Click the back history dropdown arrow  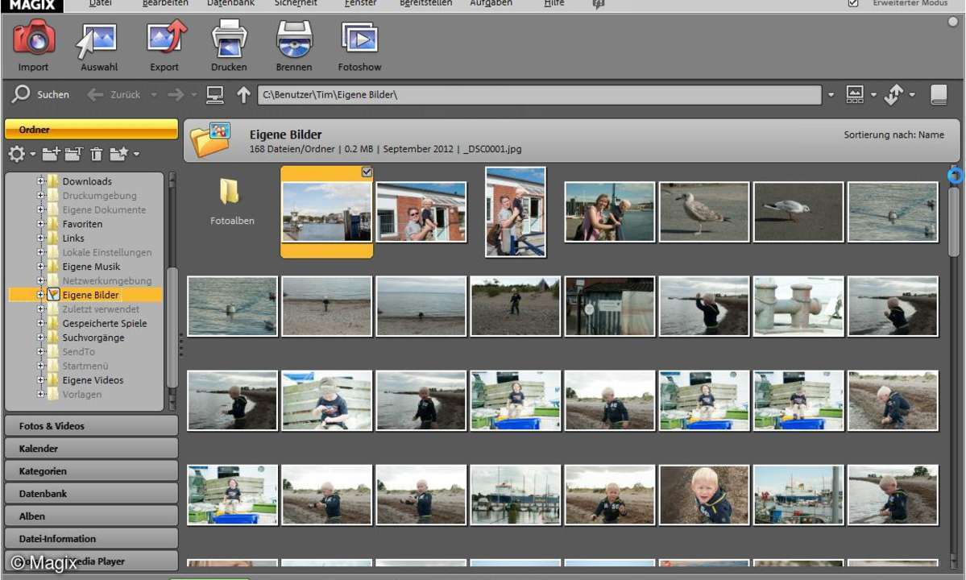154,95
